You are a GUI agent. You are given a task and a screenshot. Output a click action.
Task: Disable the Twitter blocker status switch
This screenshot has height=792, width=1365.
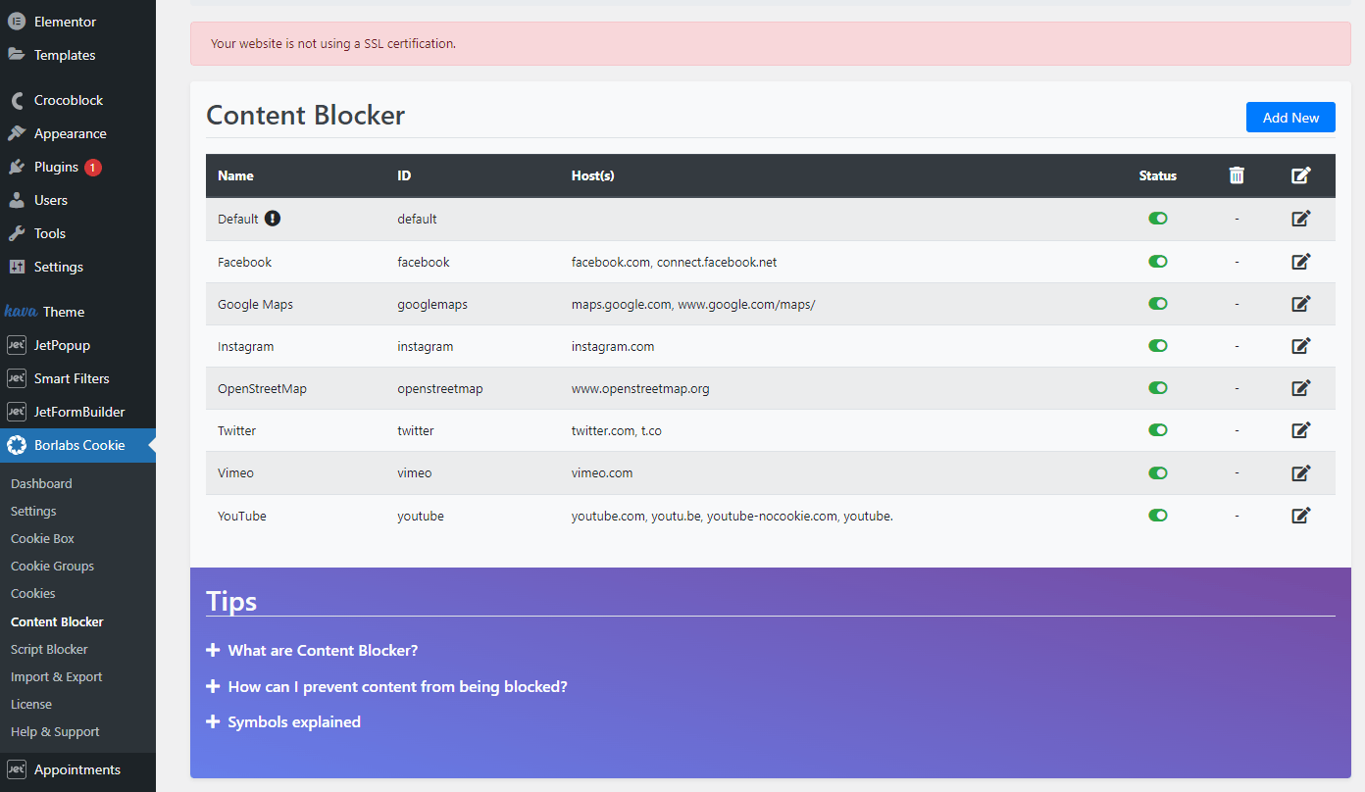[1158, 430]
